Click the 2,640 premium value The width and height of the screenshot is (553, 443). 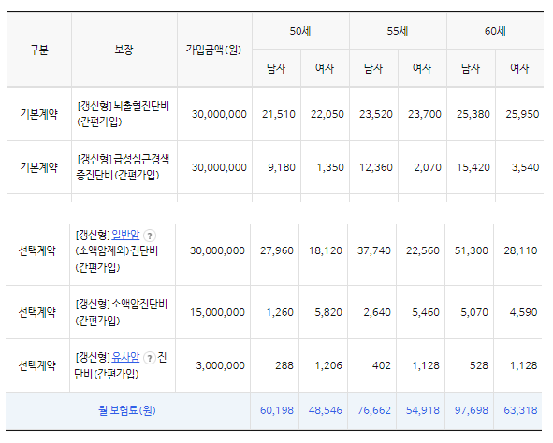377,312
